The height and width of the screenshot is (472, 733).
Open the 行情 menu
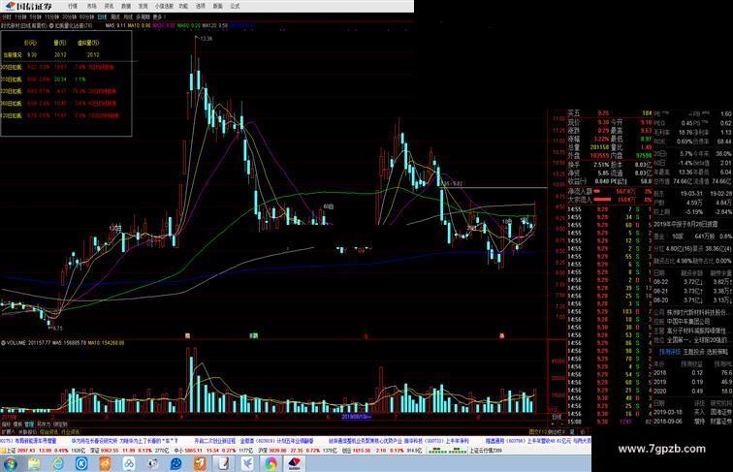[73, 6]
